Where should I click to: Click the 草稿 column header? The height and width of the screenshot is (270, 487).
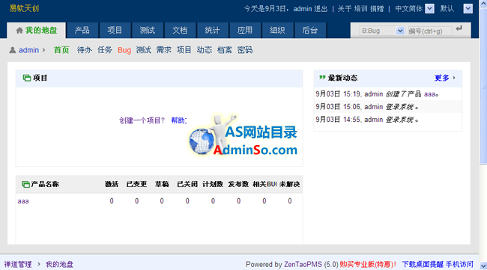tap(162, 184)
